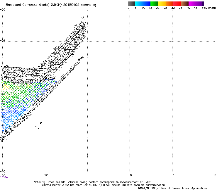This screenshot has width=217, height=190.
Task: Click the '-40' latitude axis label
Action: pyautogui.click(x=3, y=172)
